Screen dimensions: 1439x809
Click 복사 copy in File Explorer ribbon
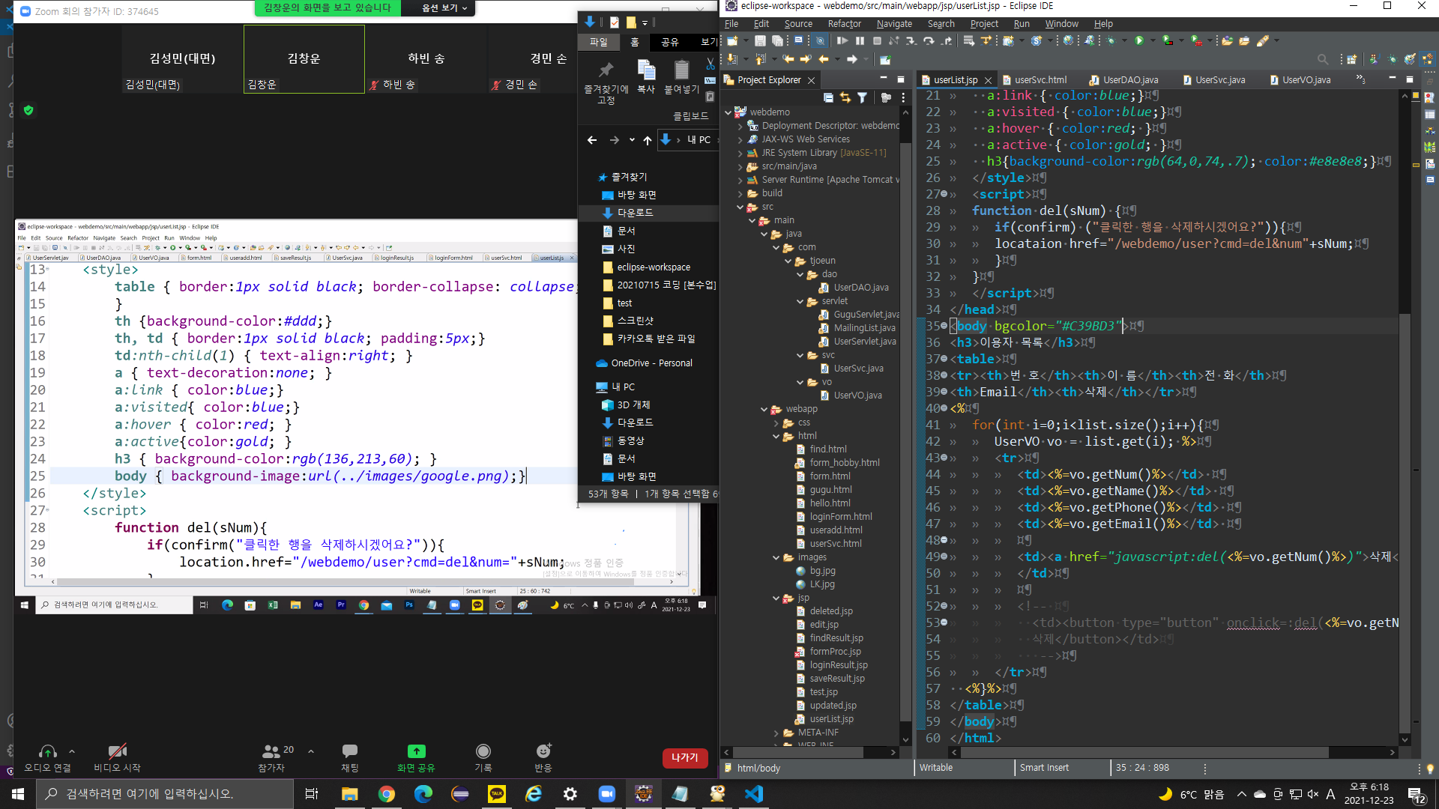(x=646, y=77)
